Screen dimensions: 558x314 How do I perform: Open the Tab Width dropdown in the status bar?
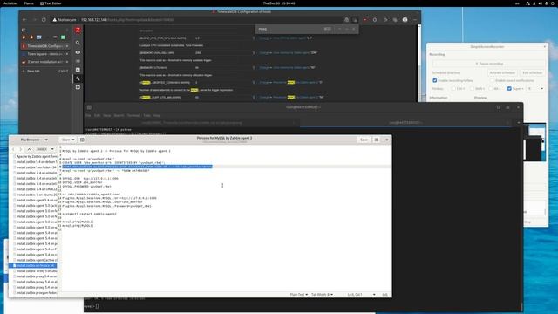pyautogui.click(x=322, y=295)
